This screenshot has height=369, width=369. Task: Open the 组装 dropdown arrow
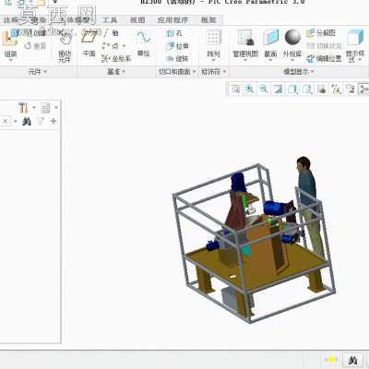coord(10,60)
